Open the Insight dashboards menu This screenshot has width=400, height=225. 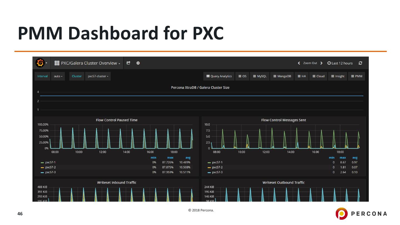click(338, 76)
